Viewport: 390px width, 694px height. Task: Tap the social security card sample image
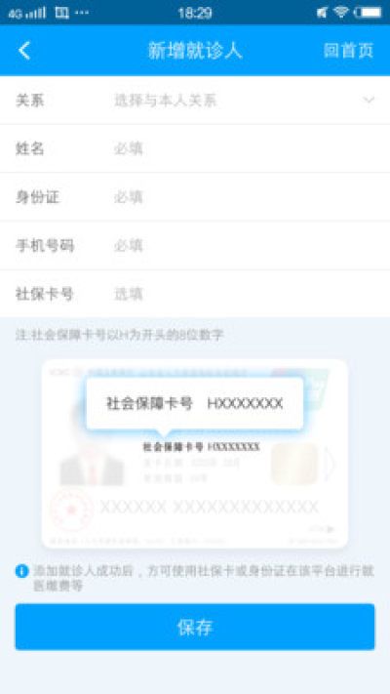195,454
